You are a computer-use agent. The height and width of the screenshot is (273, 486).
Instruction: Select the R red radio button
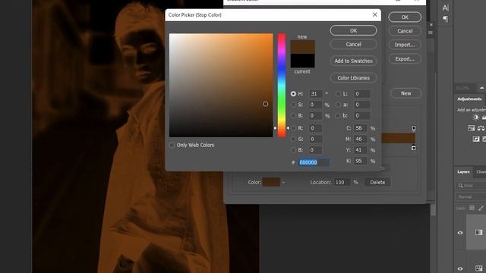click(x=293, y=128)
